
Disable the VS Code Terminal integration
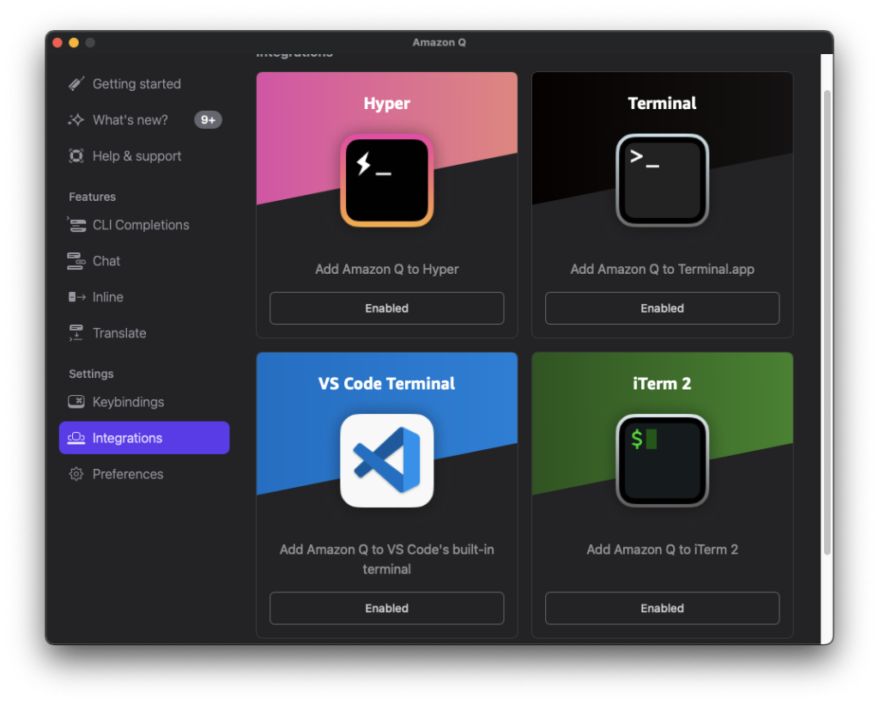point(387,608)
